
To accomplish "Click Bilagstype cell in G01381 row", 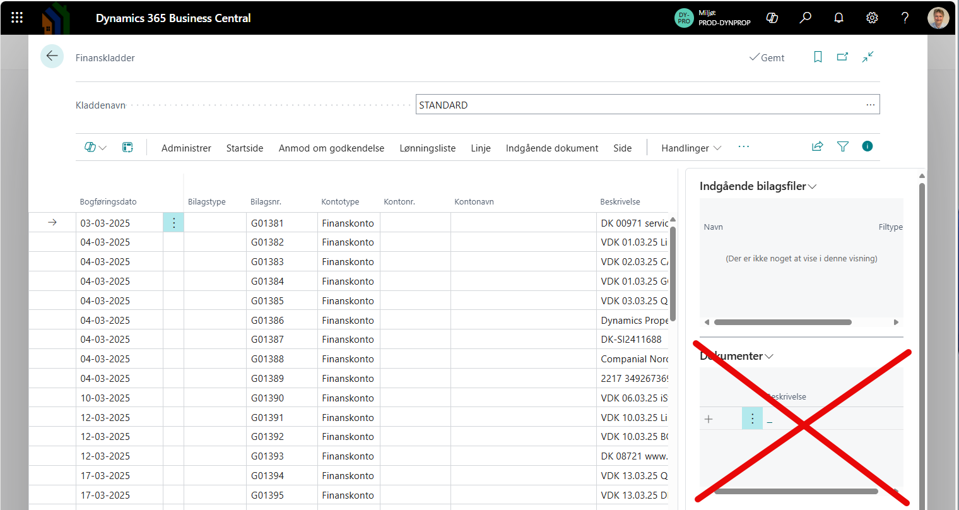I will tap(215, 223).
